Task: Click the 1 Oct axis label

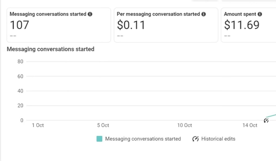Action: 38,125
